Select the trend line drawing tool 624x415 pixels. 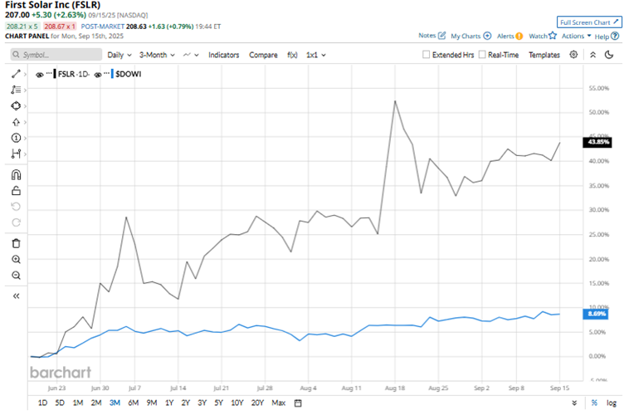coord(16,74)
